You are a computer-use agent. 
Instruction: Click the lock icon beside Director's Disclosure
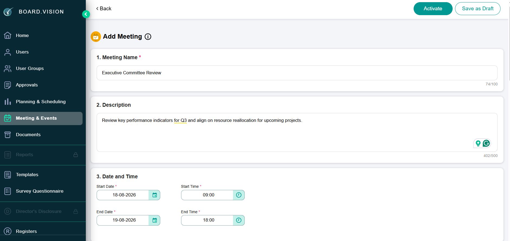click(x=76, y=211)
